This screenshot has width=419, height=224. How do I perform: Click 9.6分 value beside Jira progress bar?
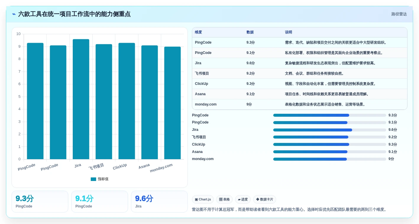tap(393, 130)
